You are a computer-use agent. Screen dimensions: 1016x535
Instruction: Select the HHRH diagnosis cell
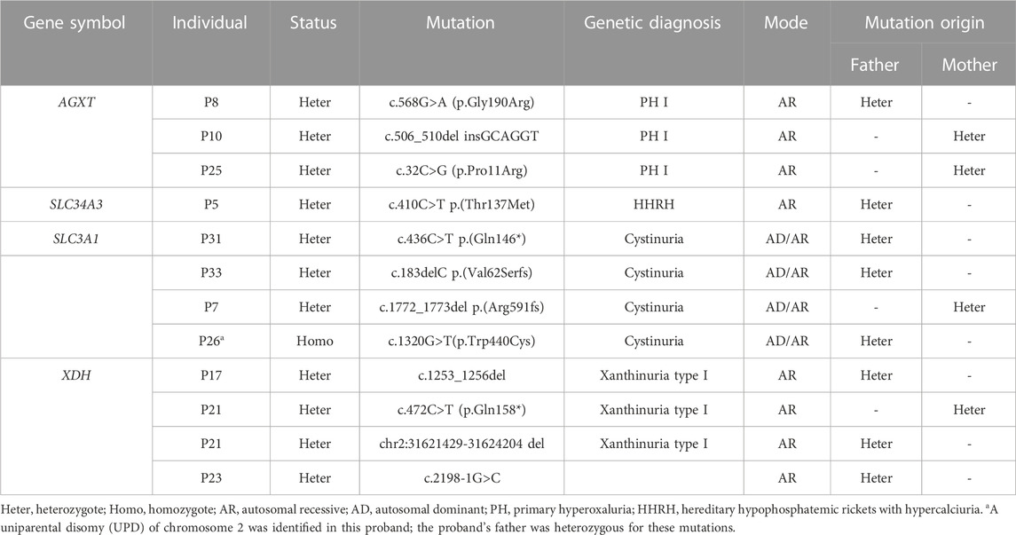[654, 205]
